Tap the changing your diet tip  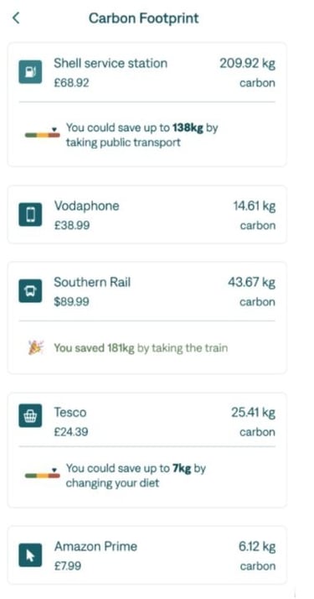pos(136,476)
